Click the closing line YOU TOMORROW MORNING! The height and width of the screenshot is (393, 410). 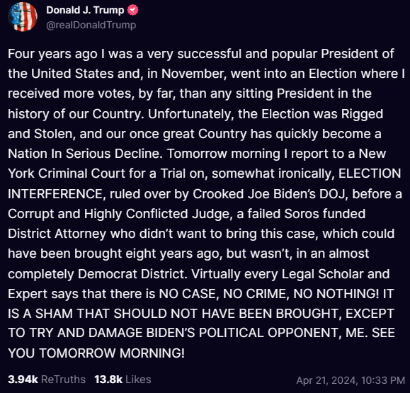tap(96, 353)
